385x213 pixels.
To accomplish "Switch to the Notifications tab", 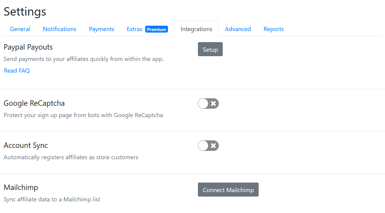I will point(60,29).
